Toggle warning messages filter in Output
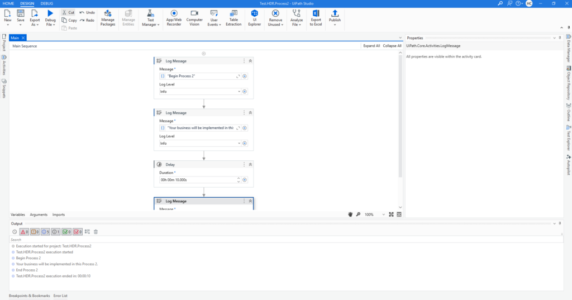 [35, 232]
